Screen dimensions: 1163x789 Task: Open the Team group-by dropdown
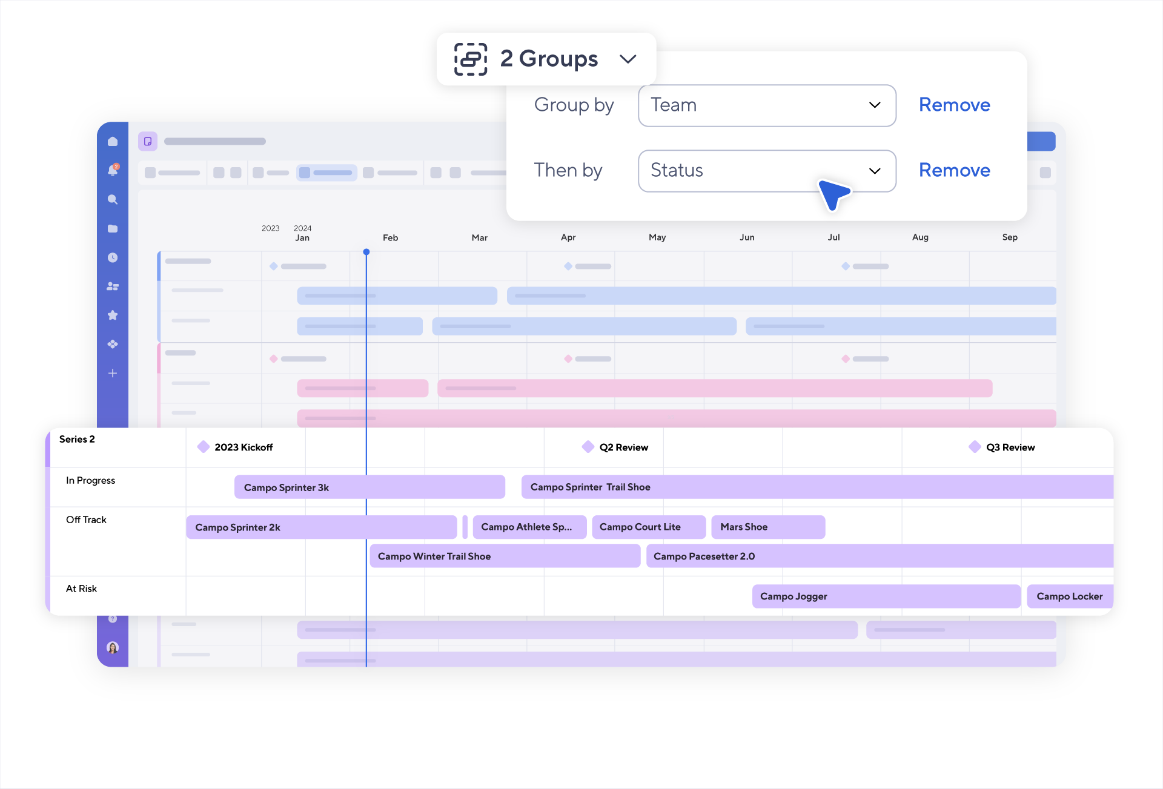click(x=766, y=105)
